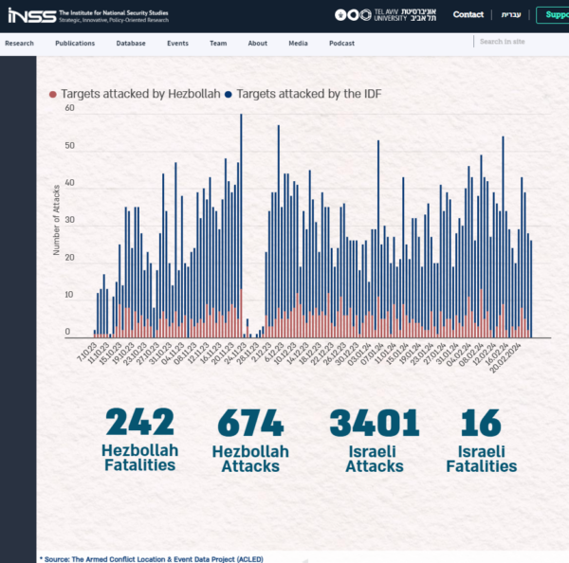The image size is (569, 563).
Task: Open the Database menu
Action: [x=131, y=44]
